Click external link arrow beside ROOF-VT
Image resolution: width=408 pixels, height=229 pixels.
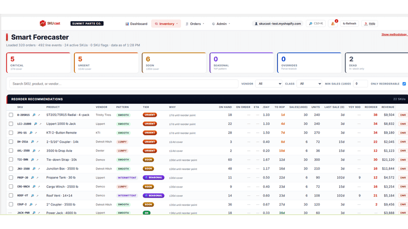[37, 196]
